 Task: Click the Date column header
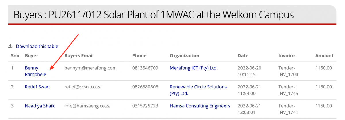click(x=243, y=56)
